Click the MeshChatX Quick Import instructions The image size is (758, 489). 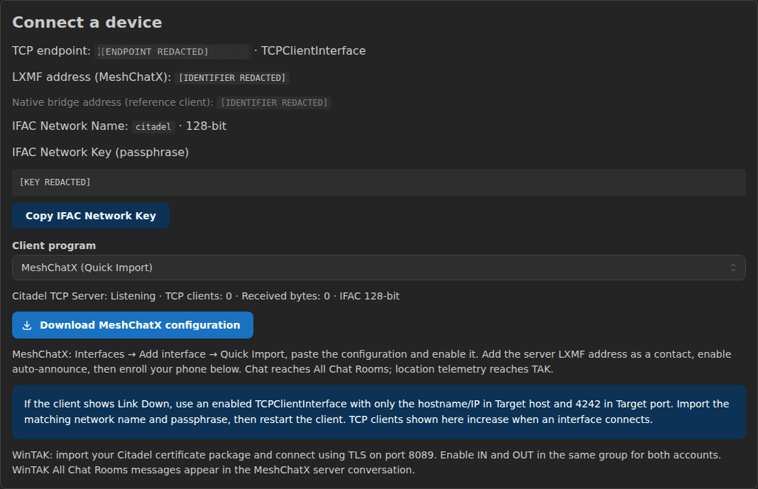coord(371,361)
